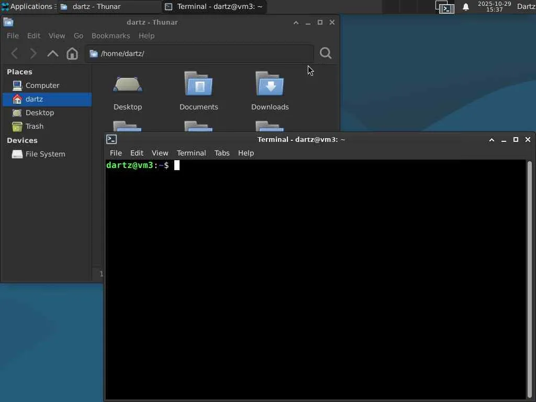This screenshot has width=536, height=402.
Task: Open Terminal File menu
Action: 116,153
